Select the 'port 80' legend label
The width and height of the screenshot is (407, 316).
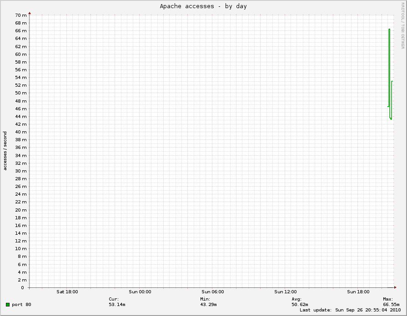(21, 304)
